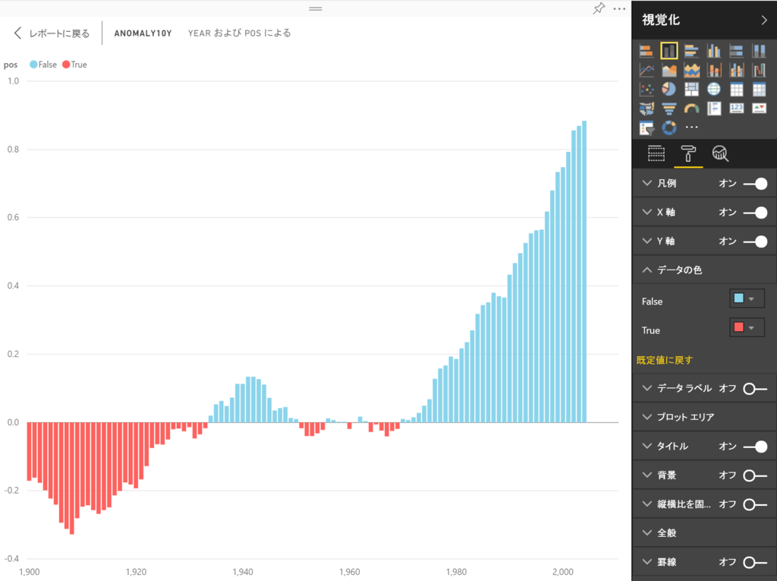Select the stacked column chart visual
This screenshot has width=777, height=581.
click(x=669, y=51)
